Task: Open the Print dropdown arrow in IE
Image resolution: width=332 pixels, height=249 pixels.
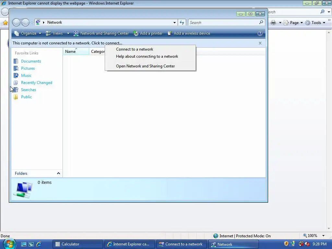Action: pos(280,23)
